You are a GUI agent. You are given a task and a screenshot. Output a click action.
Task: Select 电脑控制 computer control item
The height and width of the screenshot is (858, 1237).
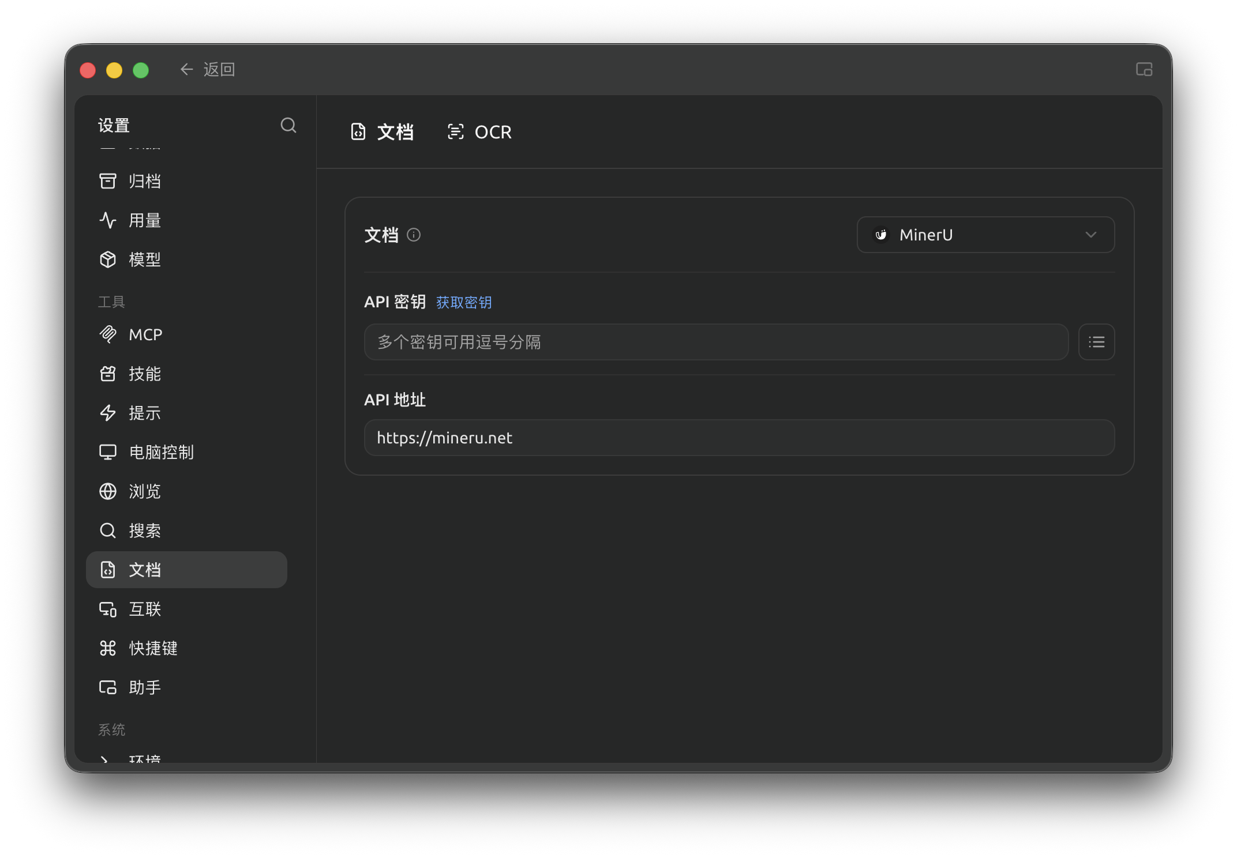(186, 452)
